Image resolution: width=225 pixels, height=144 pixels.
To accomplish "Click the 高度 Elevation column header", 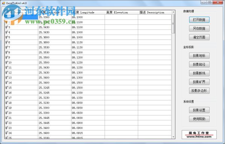I will [122, 12].
